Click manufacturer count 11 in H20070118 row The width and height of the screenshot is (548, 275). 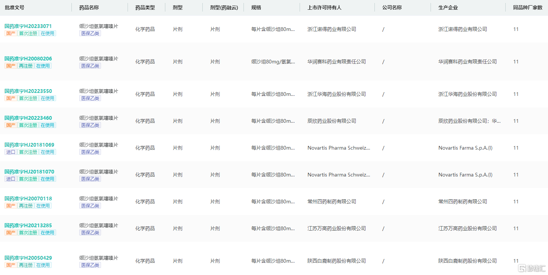click(516, 201)
